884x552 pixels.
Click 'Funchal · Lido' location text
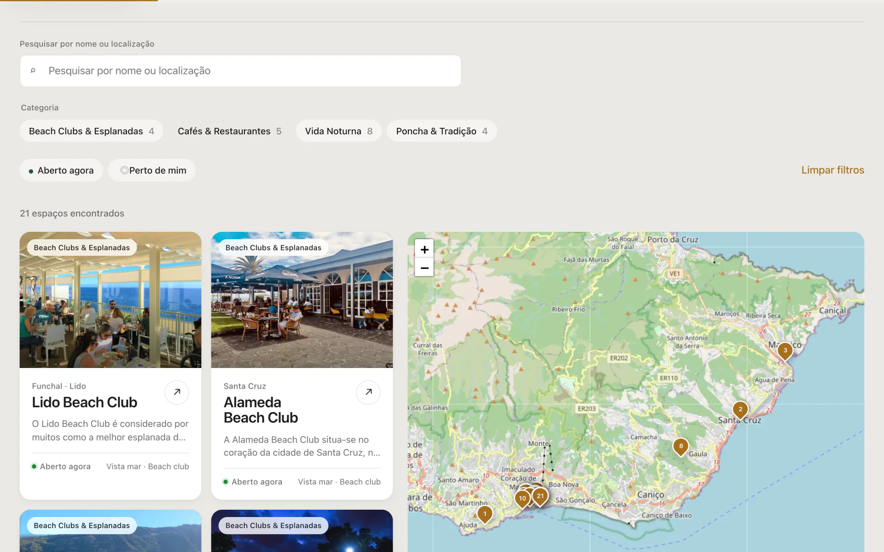(x=59, y=386)
